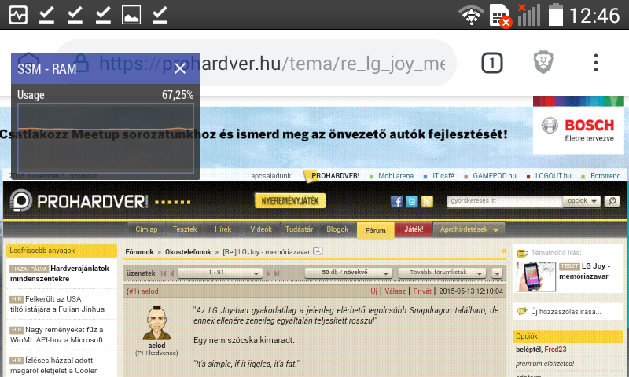This screenshot has height=377, width=629.
Task: Tap the battery status icon
Action: click(556, 15)
